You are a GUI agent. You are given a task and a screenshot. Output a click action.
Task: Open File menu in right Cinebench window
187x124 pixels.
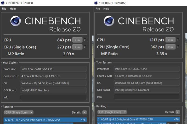pyautogui.click(x=98, y=9)
